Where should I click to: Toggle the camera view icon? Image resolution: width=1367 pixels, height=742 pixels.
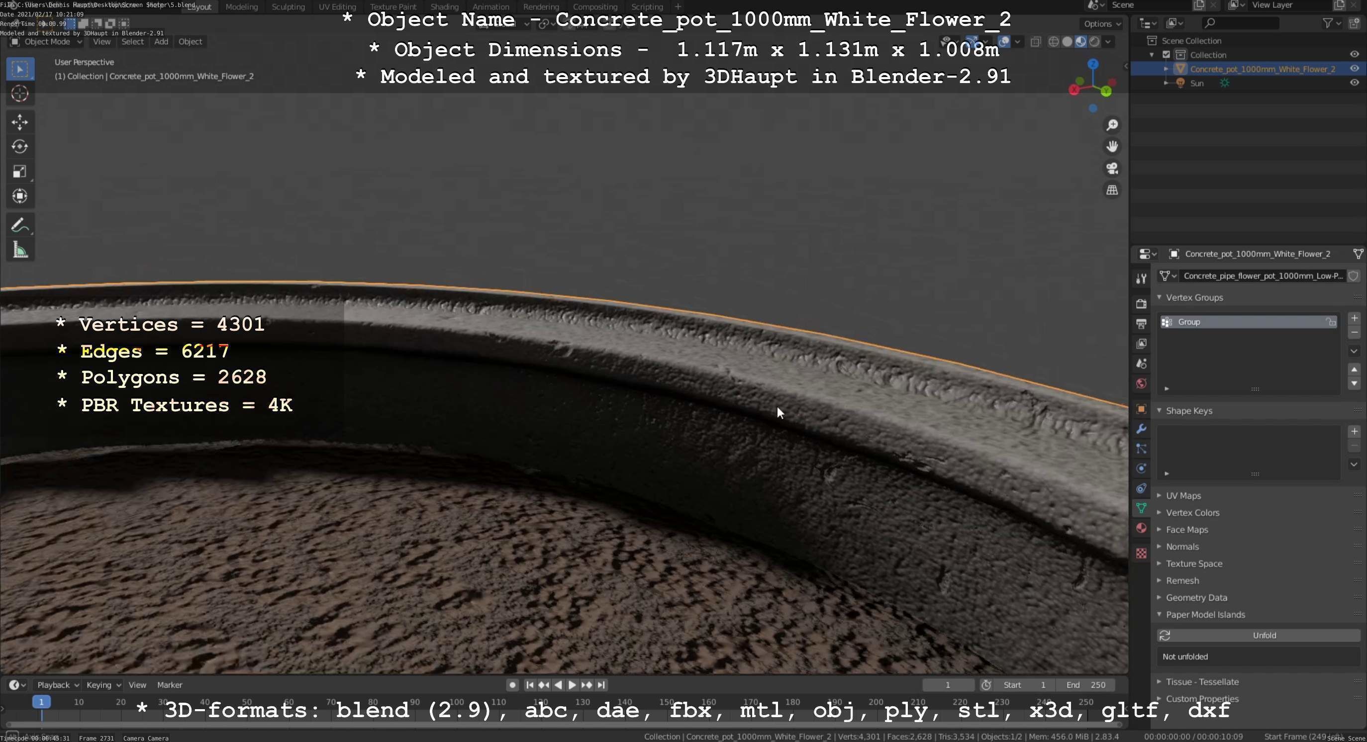click(1112, 168)
